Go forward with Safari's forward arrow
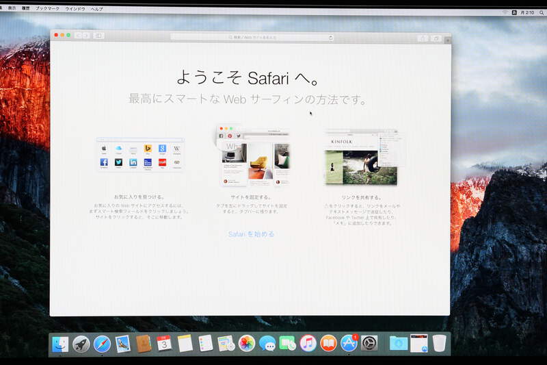The width and height of the screenshot is (547, 365). click(x=86, y=36)
